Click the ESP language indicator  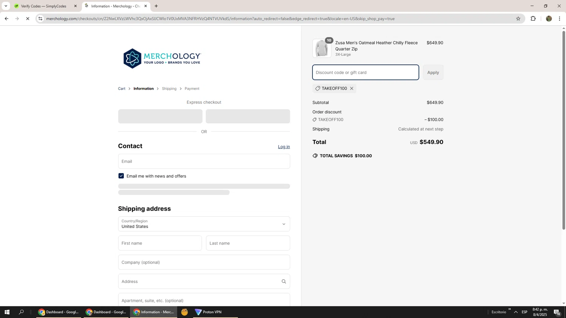(524, 312)
